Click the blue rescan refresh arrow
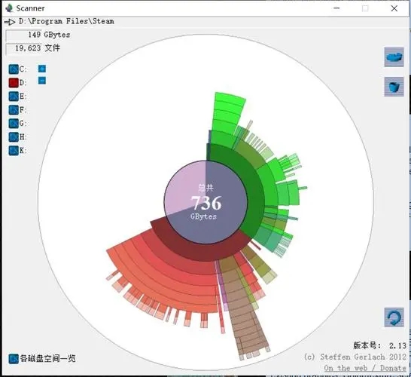 click(394, 317)
